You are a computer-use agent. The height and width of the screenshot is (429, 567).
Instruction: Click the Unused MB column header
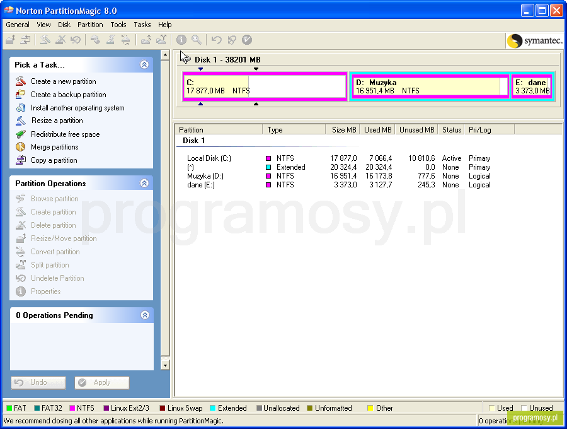416,129
